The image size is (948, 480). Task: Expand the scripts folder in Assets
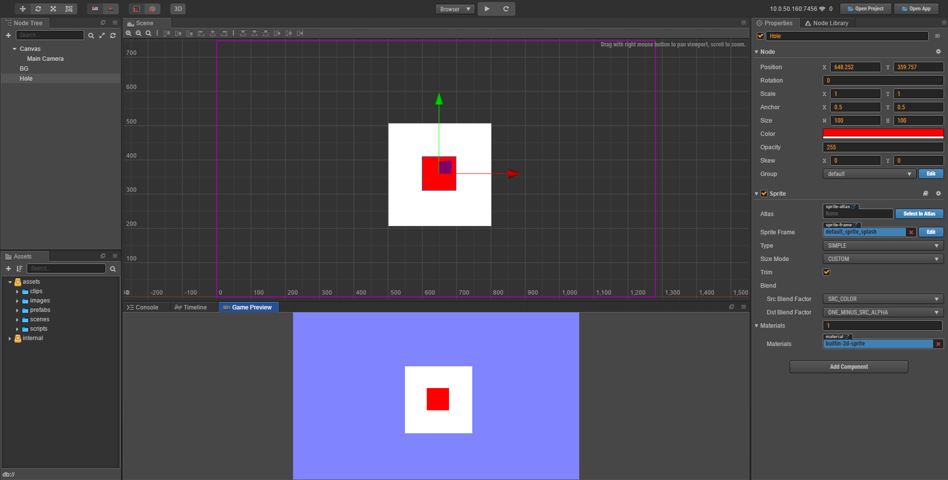coord(17,329)
